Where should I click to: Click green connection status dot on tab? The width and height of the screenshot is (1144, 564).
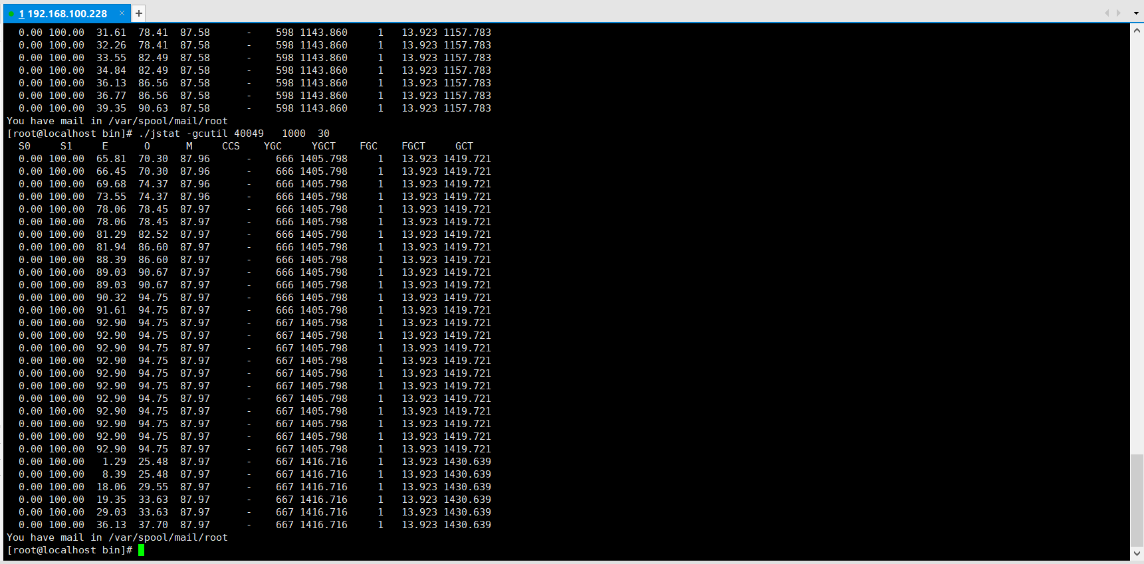(11, 14)
